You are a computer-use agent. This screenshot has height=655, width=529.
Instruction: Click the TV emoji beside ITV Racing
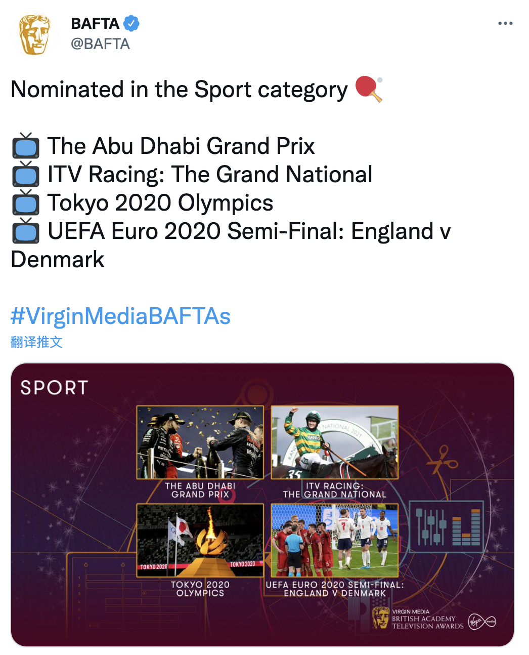click(x=25, y=175)
